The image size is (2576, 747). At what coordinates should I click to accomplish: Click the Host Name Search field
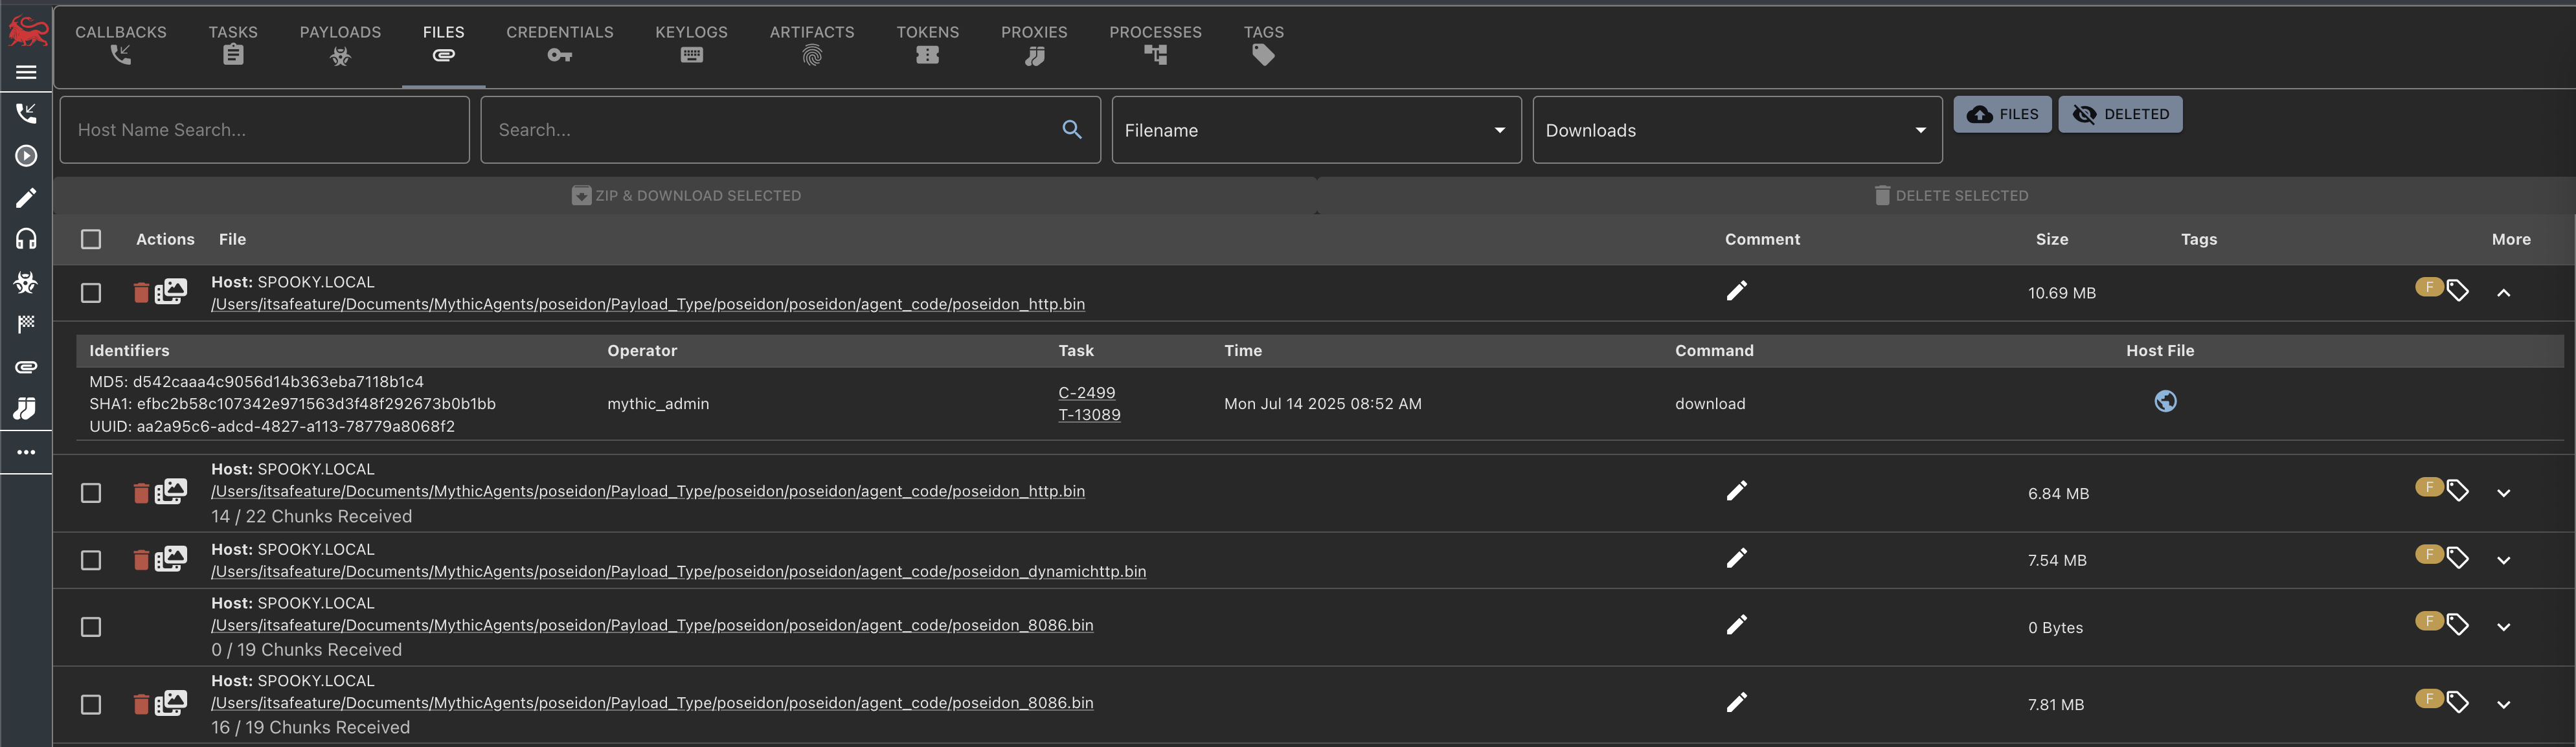(x=264, y=130)
